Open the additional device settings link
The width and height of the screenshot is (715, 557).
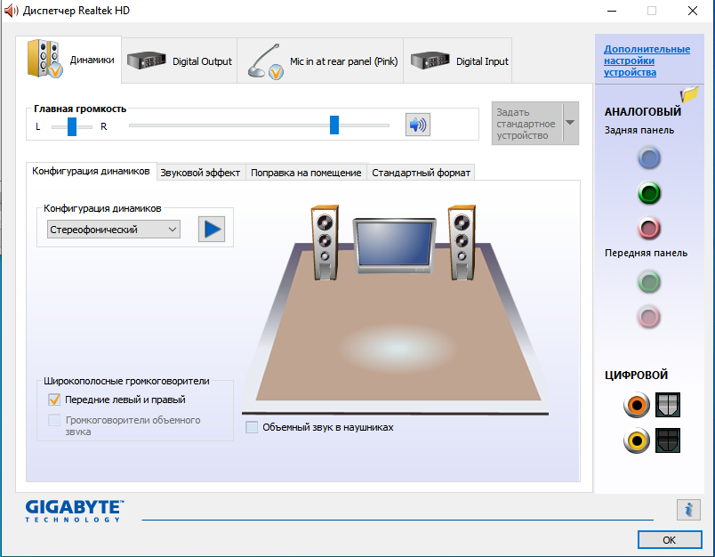[x=647, y=61]
